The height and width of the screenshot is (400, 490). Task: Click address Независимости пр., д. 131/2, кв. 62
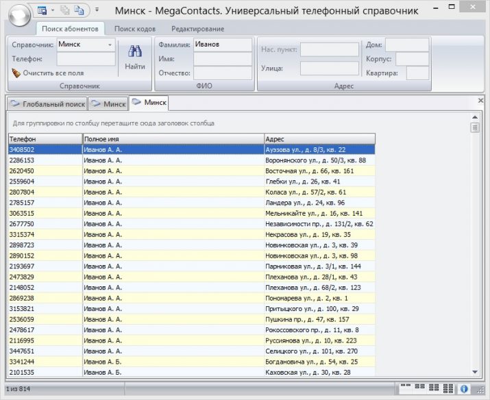click(319, 224)
